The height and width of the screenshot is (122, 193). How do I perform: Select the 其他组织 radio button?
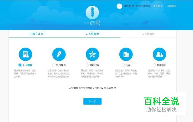[154, 65]
